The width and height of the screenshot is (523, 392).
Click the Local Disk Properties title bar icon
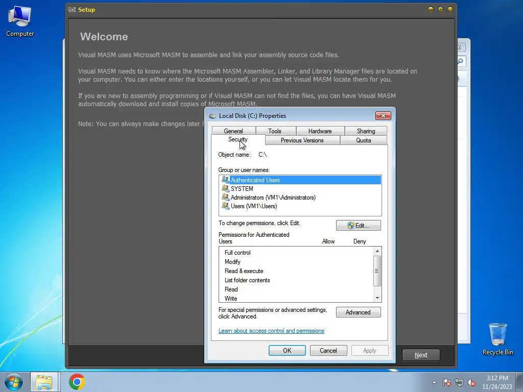(x=212, y=116)
